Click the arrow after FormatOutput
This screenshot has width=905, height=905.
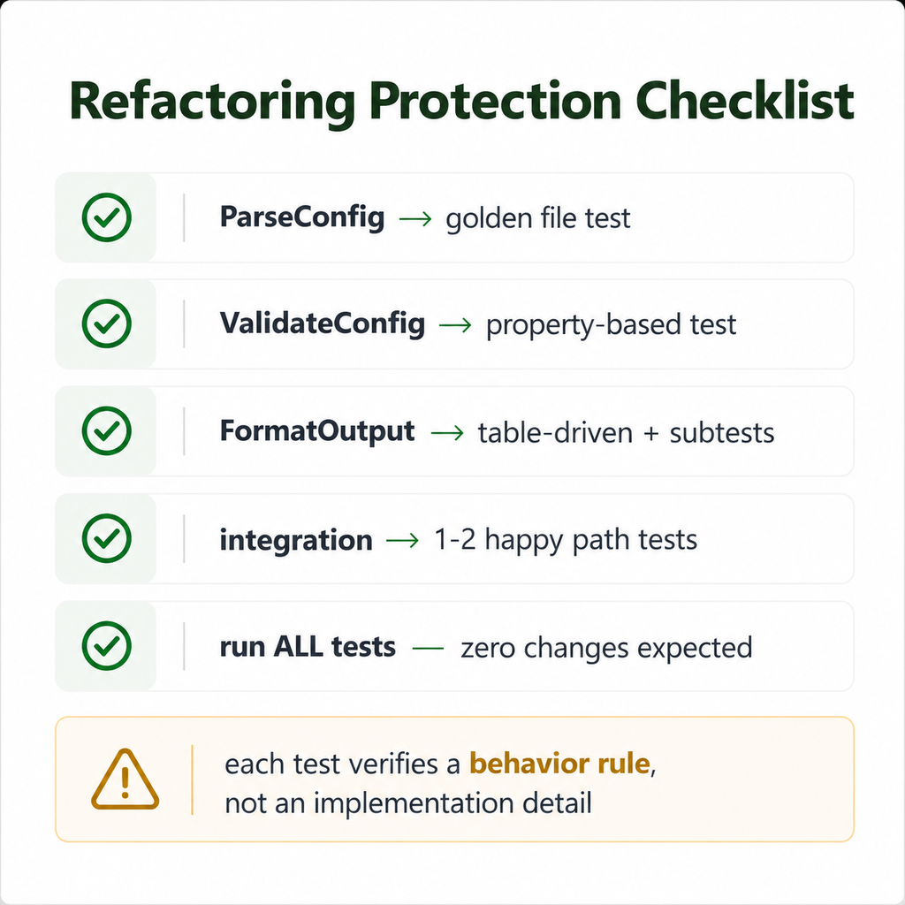(447, 433)
